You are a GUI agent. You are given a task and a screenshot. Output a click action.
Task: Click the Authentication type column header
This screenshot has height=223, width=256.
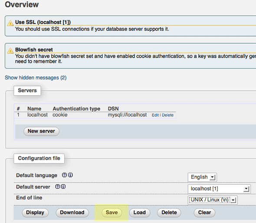click(76, 109)
